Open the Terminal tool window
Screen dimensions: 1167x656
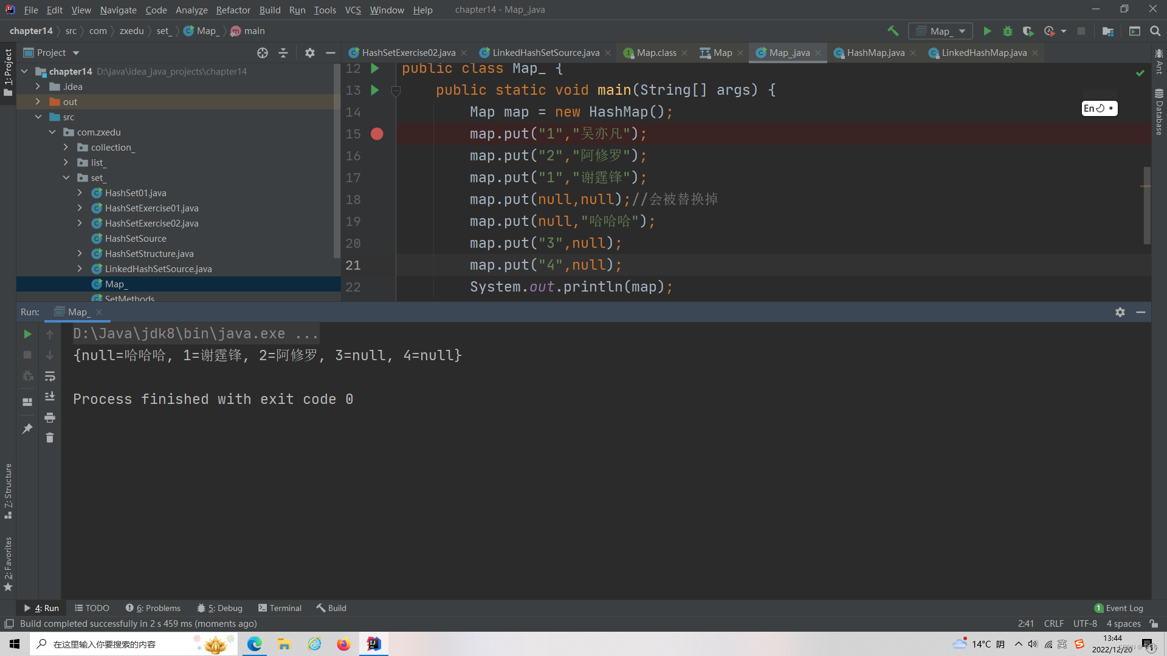(280, 608)
